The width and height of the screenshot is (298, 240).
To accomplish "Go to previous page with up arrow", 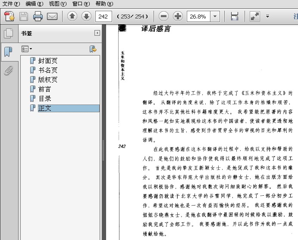I will pos(72,17).
